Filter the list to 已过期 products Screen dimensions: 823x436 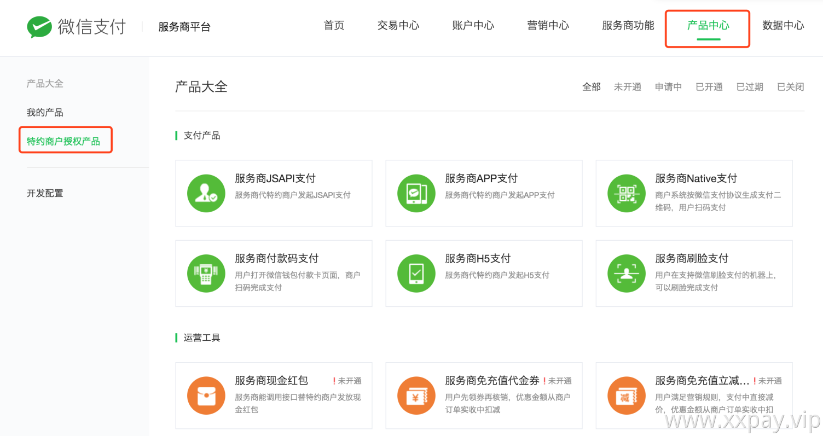click(x=750, y=87)
